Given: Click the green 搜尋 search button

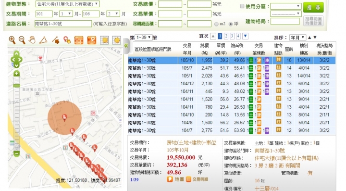Looking at the screenshot, I should tap(313, 8).
